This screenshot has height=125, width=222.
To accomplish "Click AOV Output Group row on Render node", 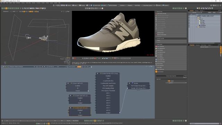I will click(x=138, y=86).
